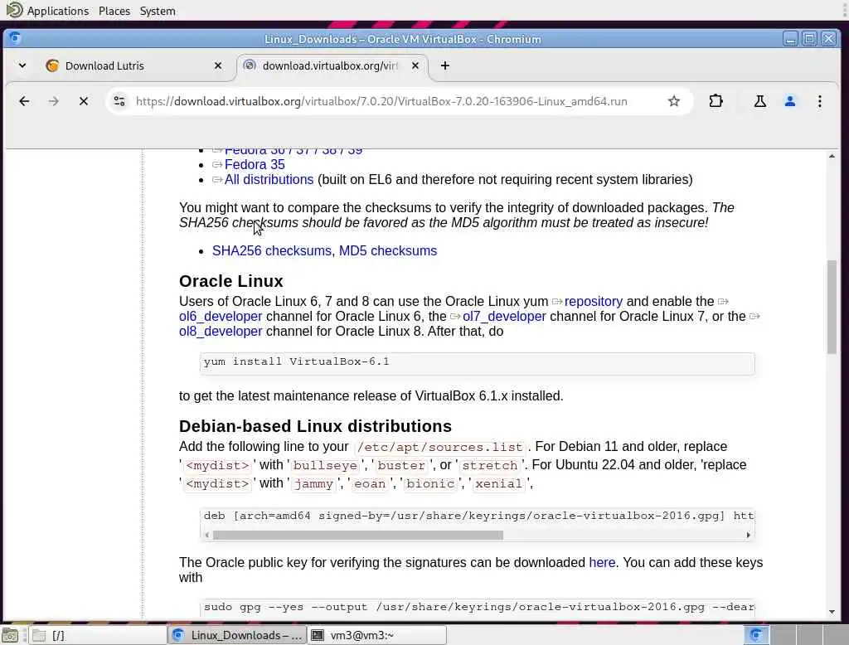
Task: Click Chromium workspace switcher icon in panel
Action: (x=756, y=635)
